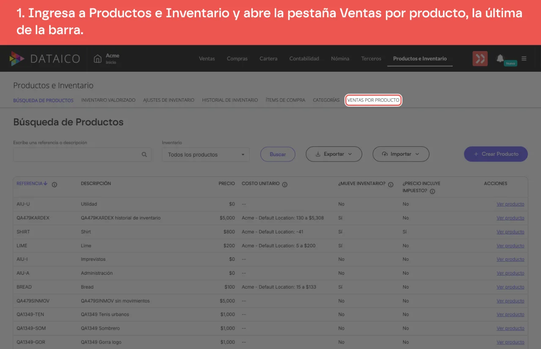Open Ver producto for AIU-A
Image resolution: width=541 pixels, height=349 pixels.
pyautogui.click(x=510, y=273)
